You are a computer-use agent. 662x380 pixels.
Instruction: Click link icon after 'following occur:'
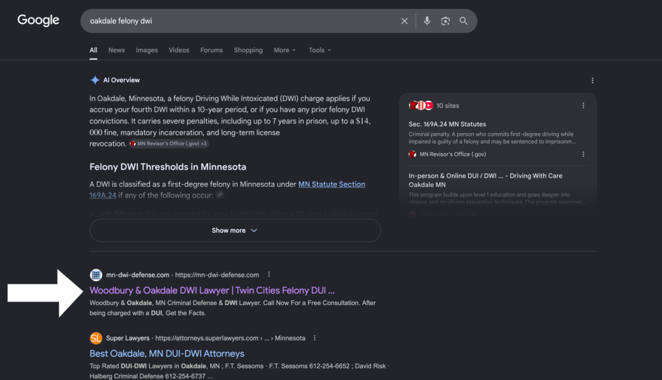click(x=220, y=195)
